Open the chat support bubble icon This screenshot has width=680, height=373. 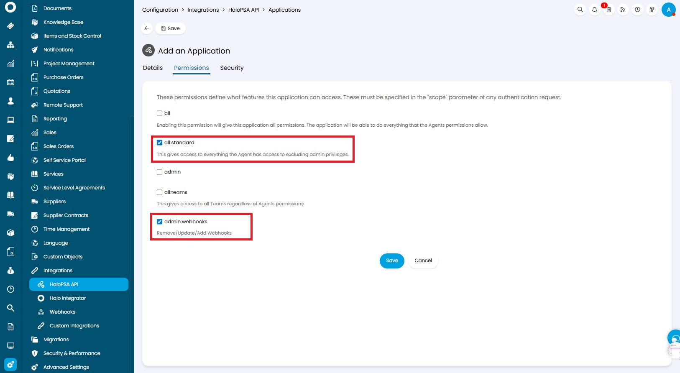tap(674, 337)
